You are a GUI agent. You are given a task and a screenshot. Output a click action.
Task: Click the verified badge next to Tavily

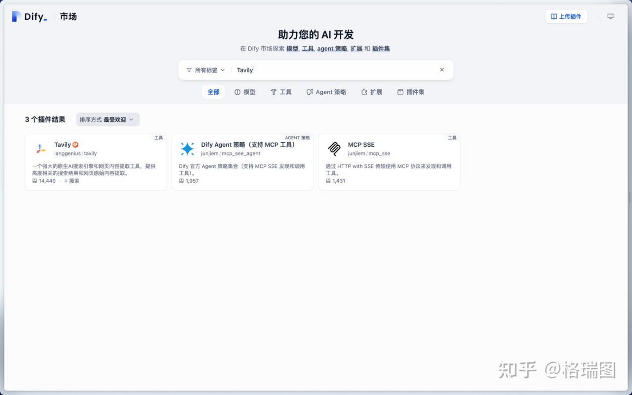(x=76, y=145)
